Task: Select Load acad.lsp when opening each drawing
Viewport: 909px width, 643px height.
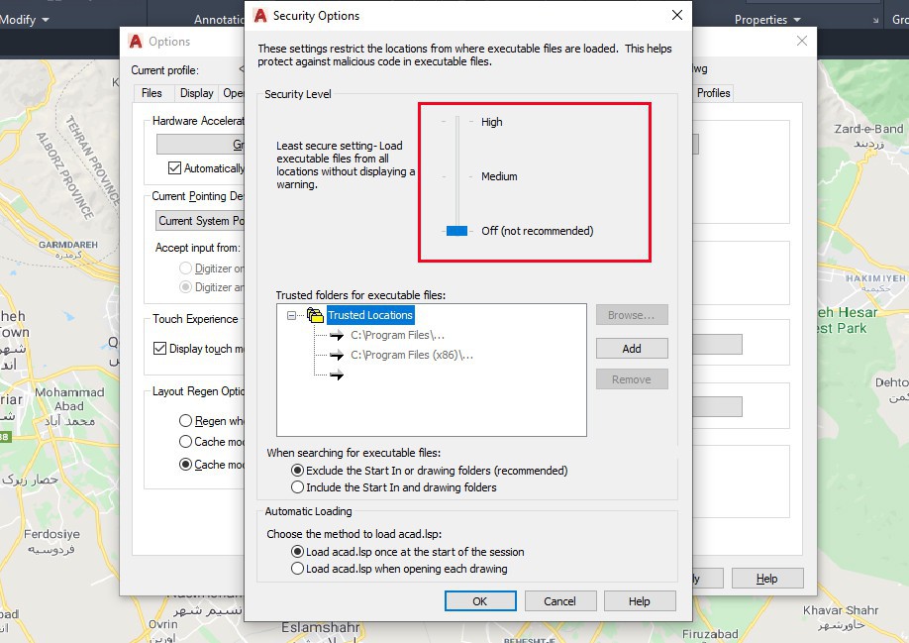Action: [x=297, y=569]
